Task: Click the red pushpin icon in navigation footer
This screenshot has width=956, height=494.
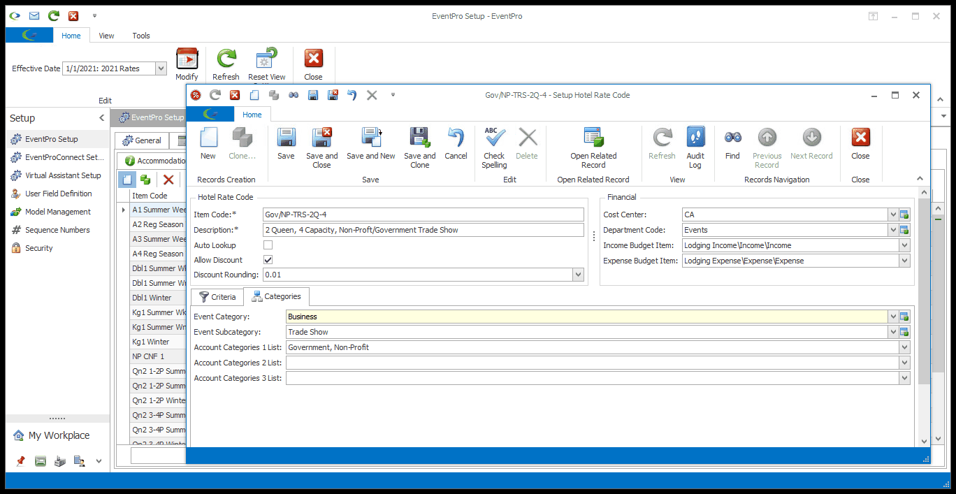Action: (x=20, y=461)
